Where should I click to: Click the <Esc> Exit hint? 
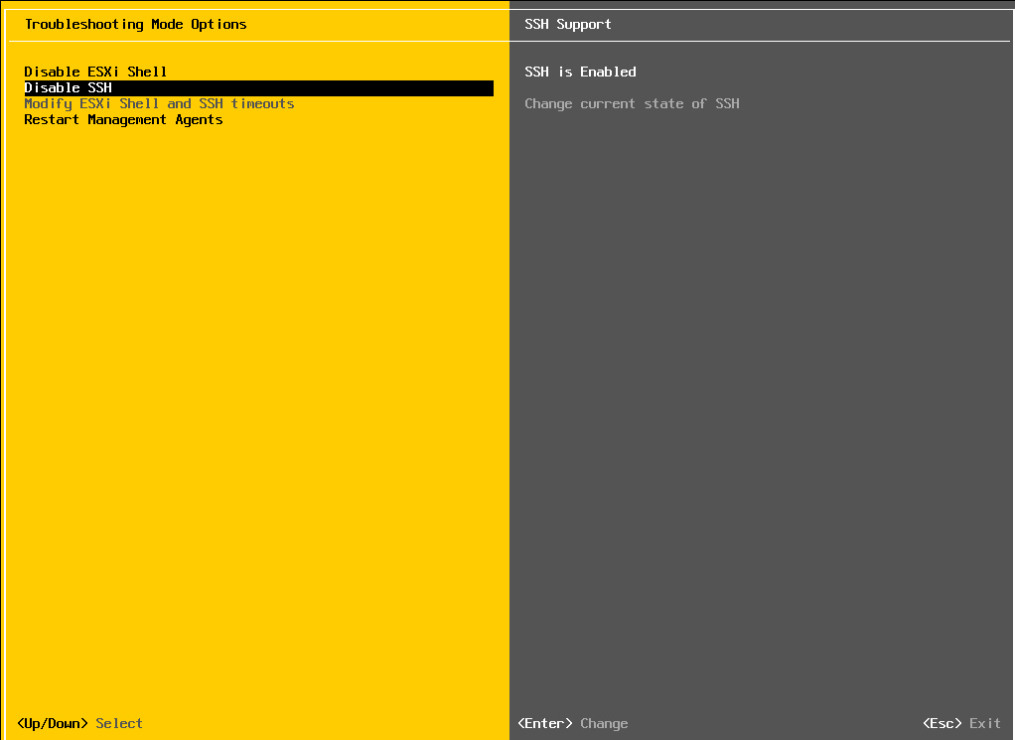click(962, 723)
